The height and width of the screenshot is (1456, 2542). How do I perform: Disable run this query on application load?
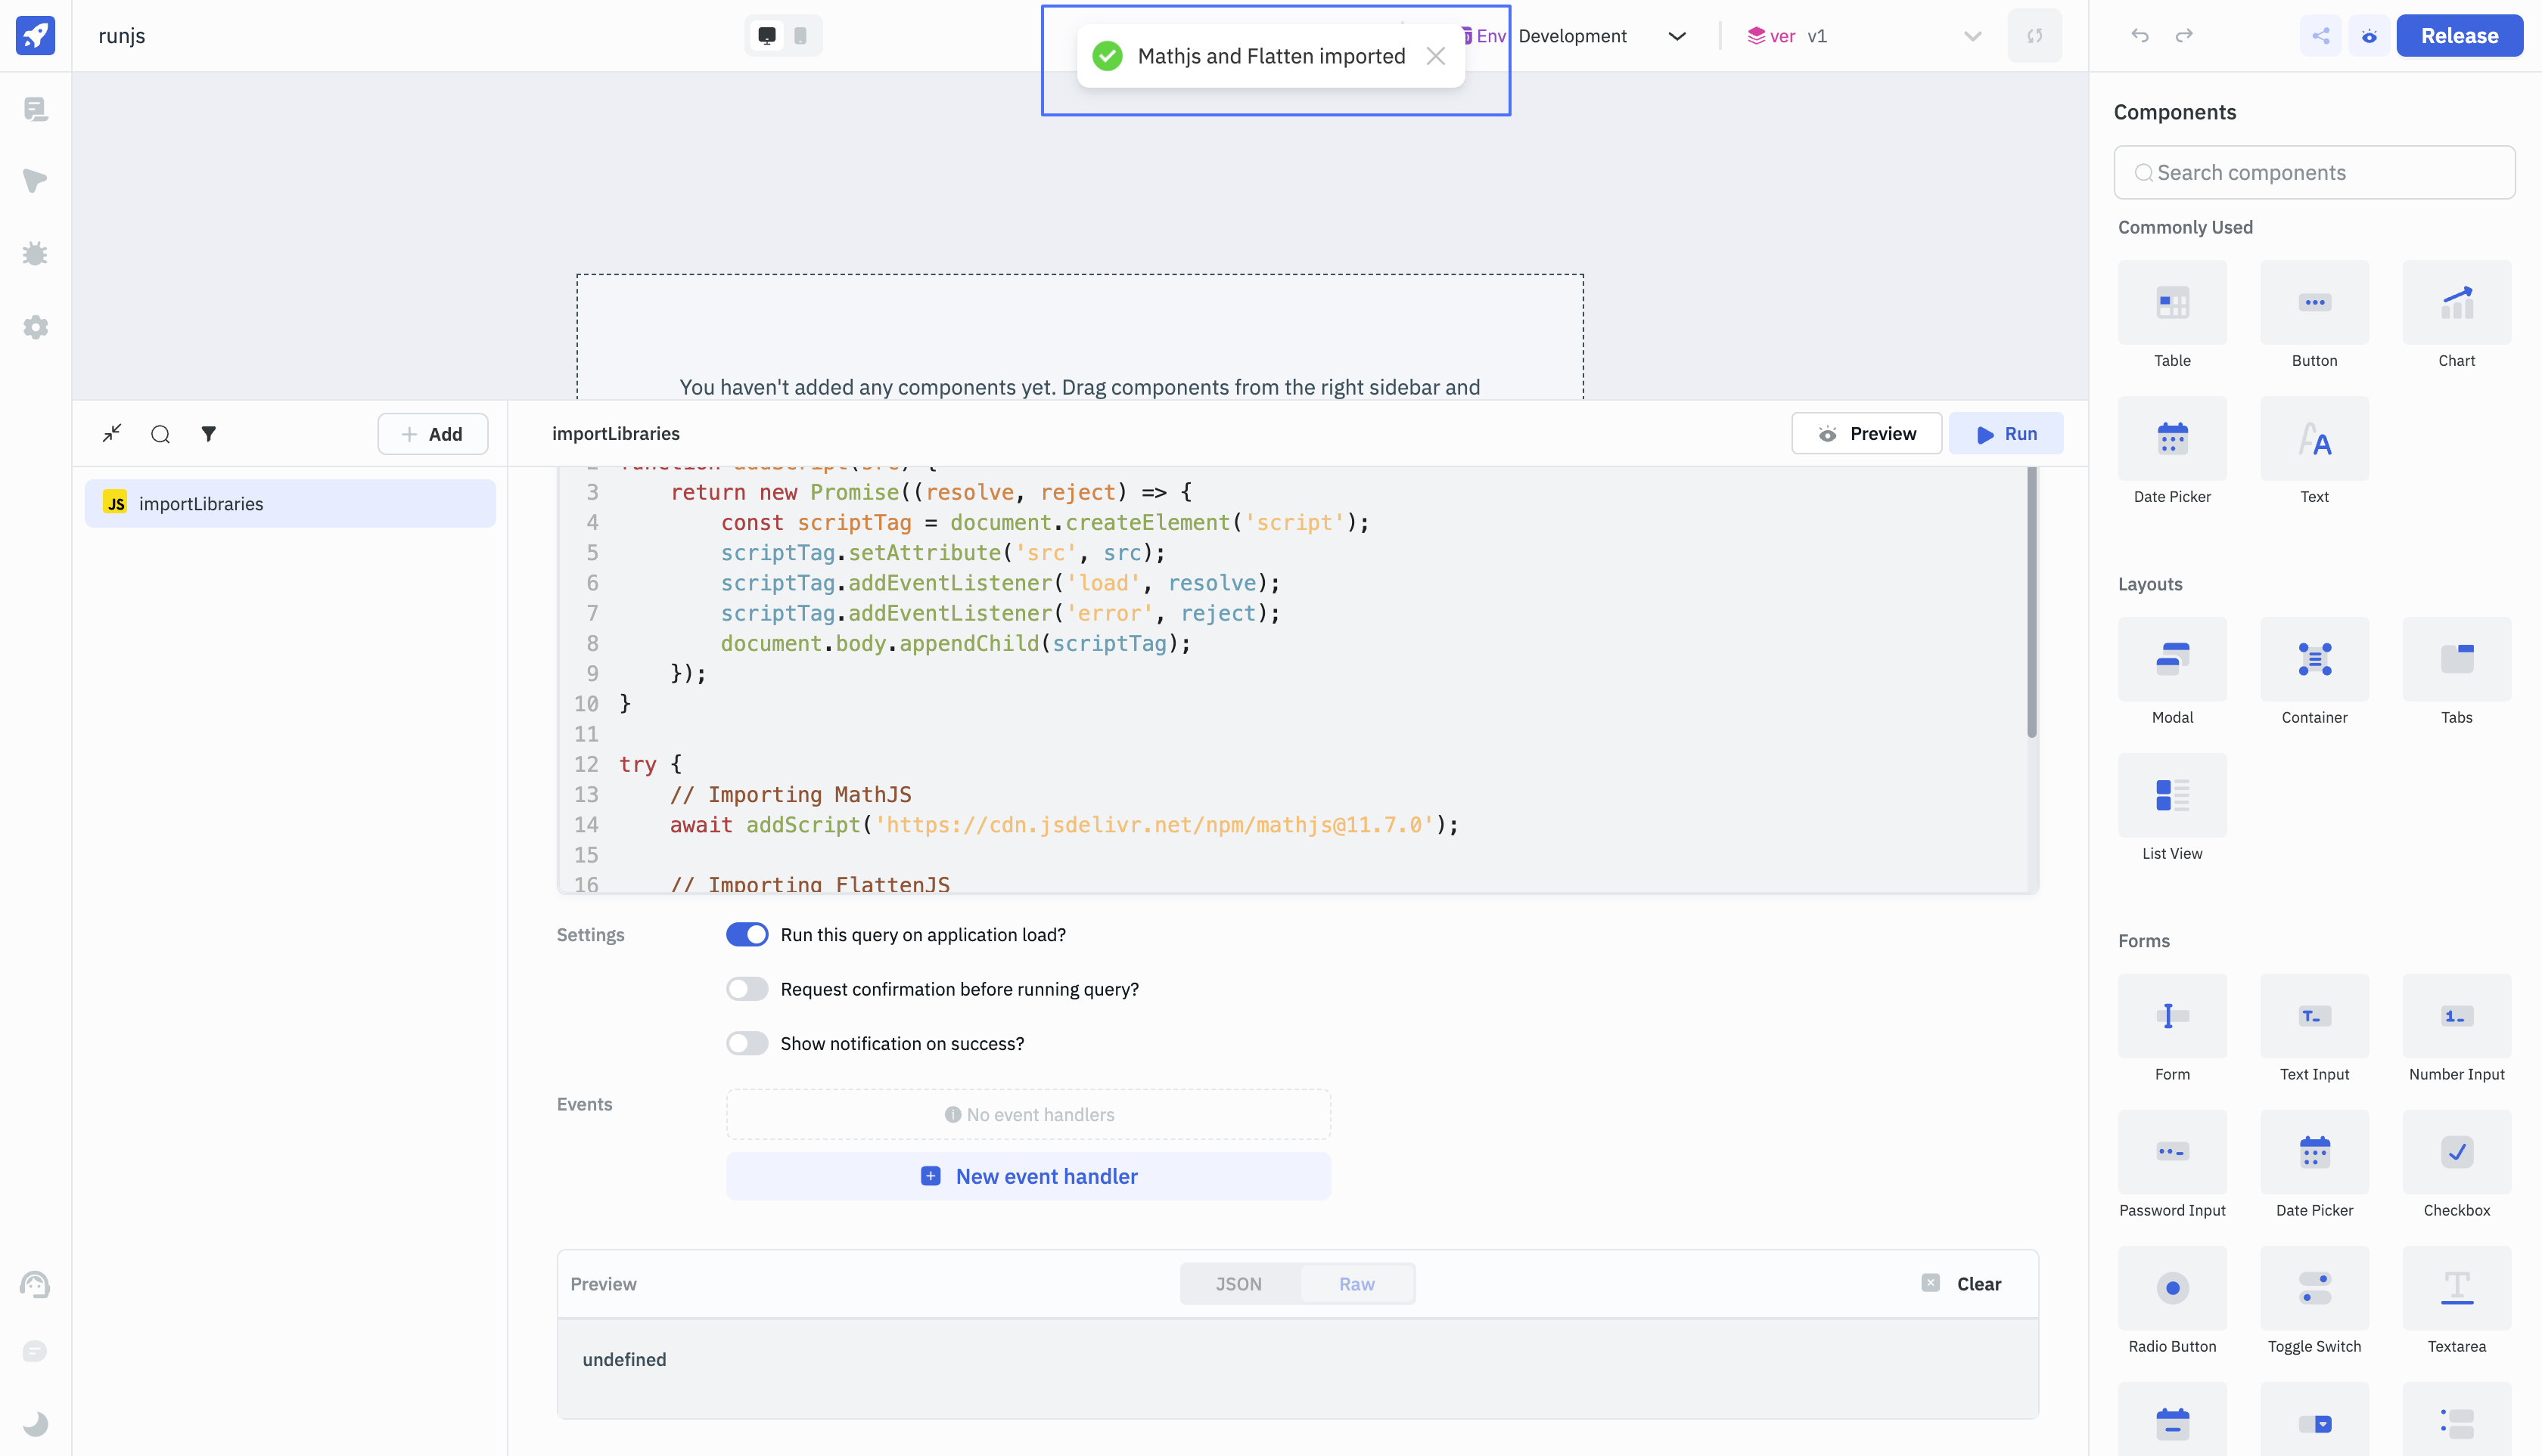point(747,934)
